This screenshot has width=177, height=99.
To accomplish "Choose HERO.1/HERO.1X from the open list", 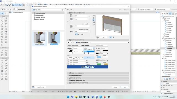I will pyautogui.click(x=89, y=50).
